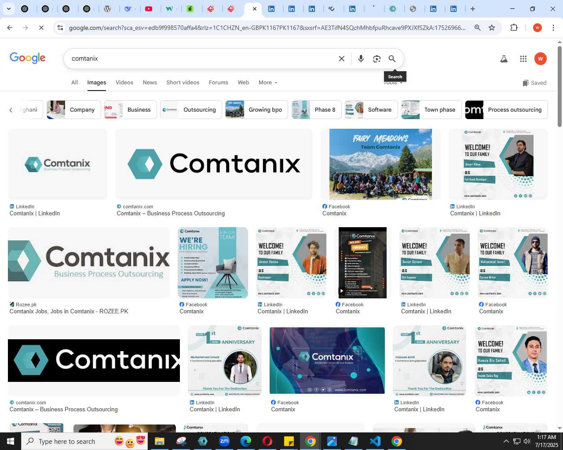Open the Google apps grid
Viewport: 563px width, 450px height.
[x=523, y=59]
